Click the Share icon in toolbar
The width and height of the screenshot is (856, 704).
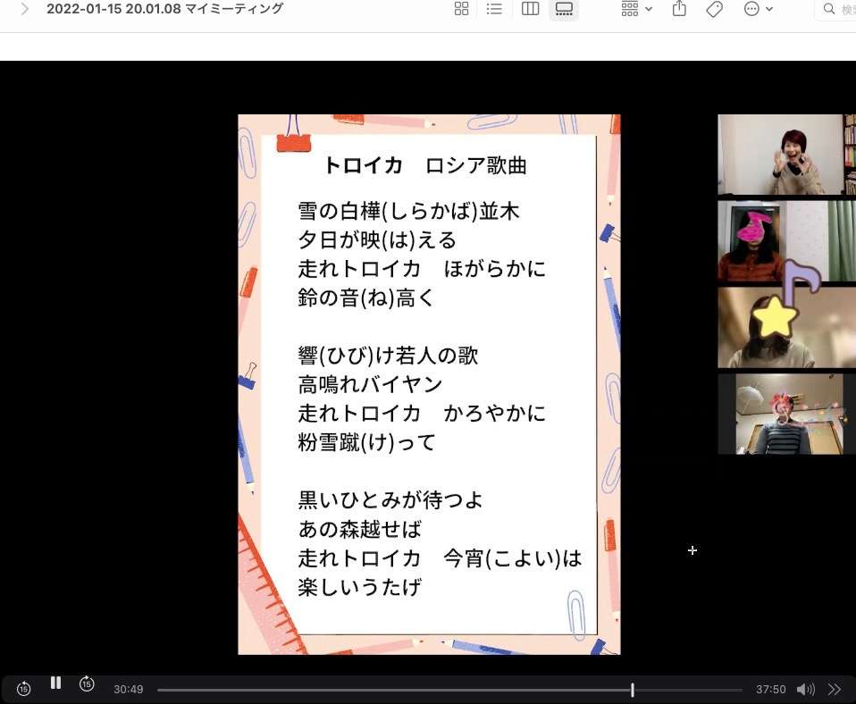(x=679, y=9)
